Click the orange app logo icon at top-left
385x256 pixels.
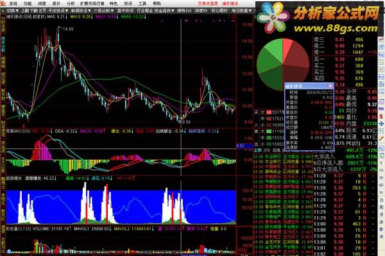3,3
